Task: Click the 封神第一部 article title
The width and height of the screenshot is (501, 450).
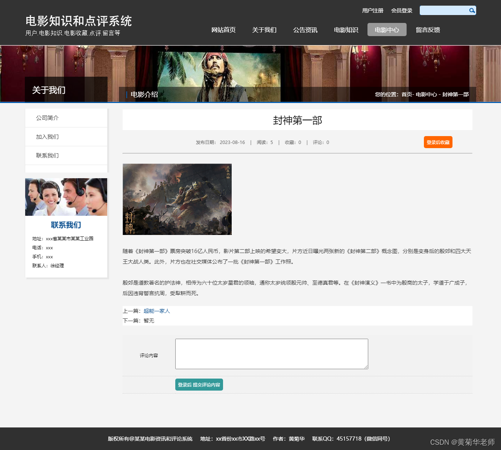Action: [x=298, y=120]
